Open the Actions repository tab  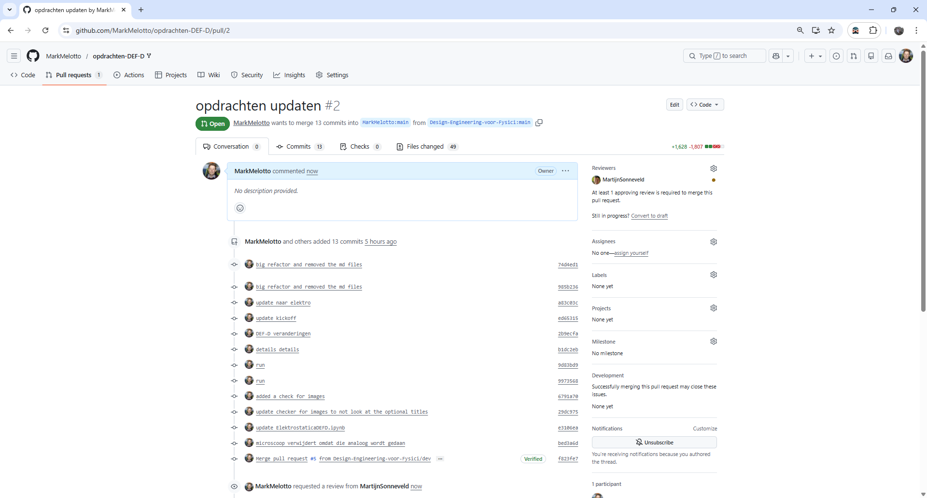point(129,75)
